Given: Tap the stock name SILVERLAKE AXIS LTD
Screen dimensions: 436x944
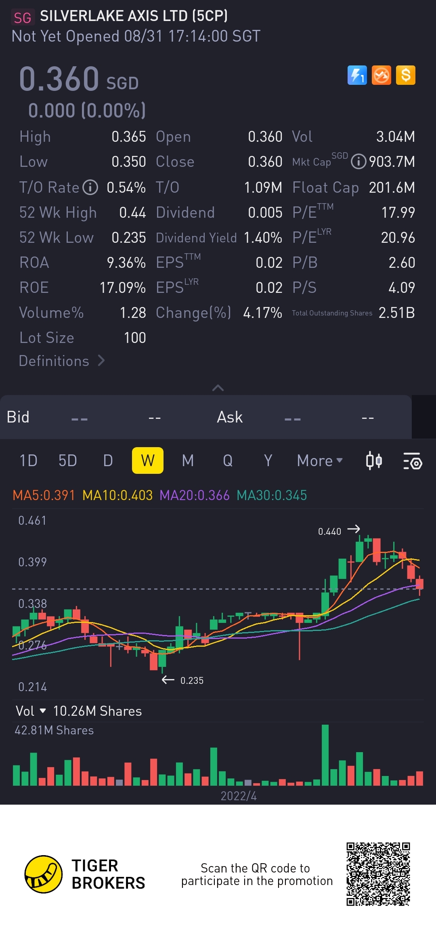Looking at the screenshot, I should pos(134,16).
